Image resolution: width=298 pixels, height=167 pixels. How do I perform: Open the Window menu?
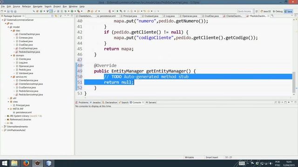pyautogui.click(x=73, y=6)
